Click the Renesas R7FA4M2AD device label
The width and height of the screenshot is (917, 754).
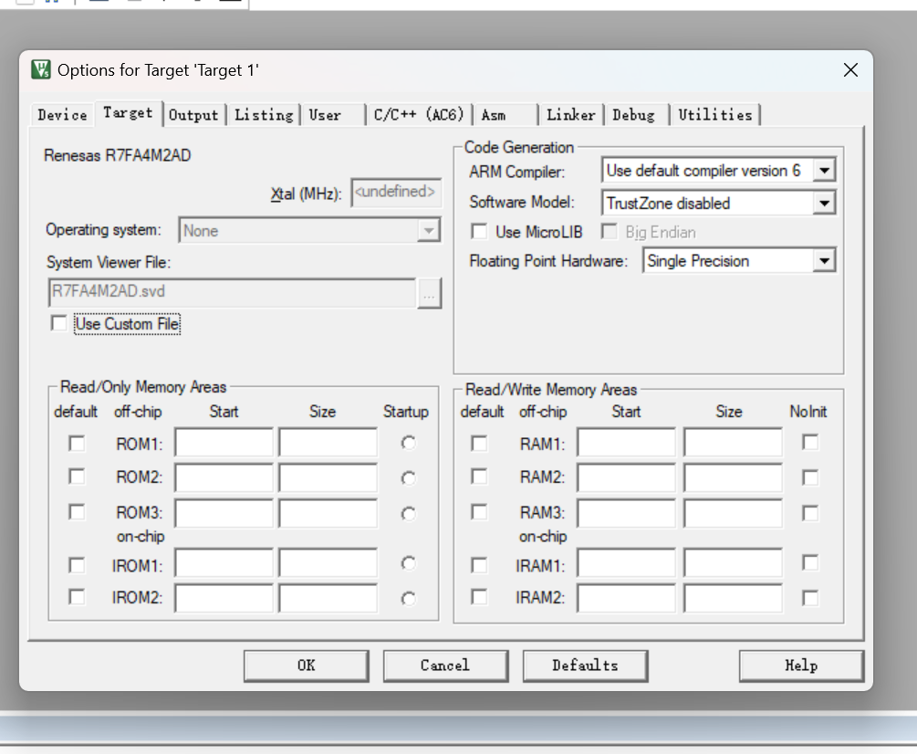pyautogui.click(x=118, y=155)
